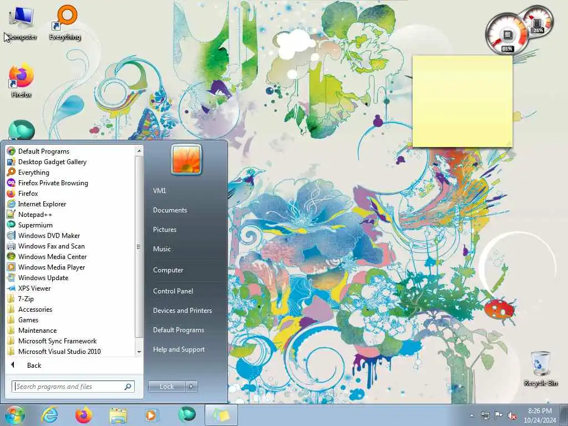Click the Everything desktop shortcut
568x426 pixels.
pos(65,22)
